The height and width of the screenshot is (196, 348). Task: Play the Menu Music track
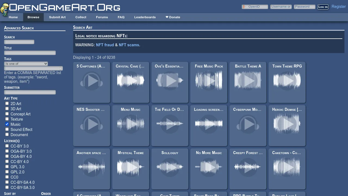point(131,124)
